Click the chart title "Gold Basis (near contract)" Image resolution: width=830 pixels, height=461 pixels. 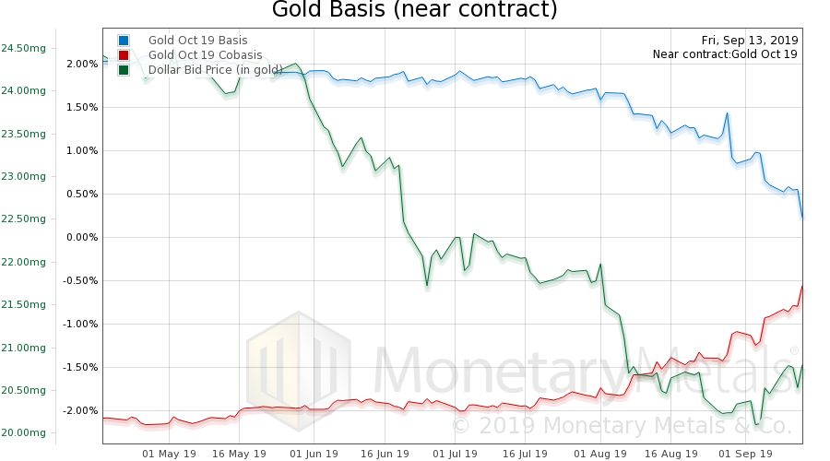[x=415, y=11]
